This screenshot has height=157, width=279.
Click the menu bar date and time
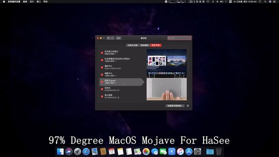click(250, 2)
